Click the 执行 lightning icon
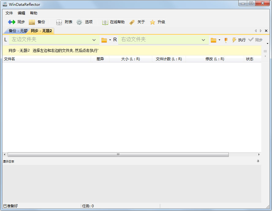The height and width of the screenshot is (211, 272). tap(234, 40)
